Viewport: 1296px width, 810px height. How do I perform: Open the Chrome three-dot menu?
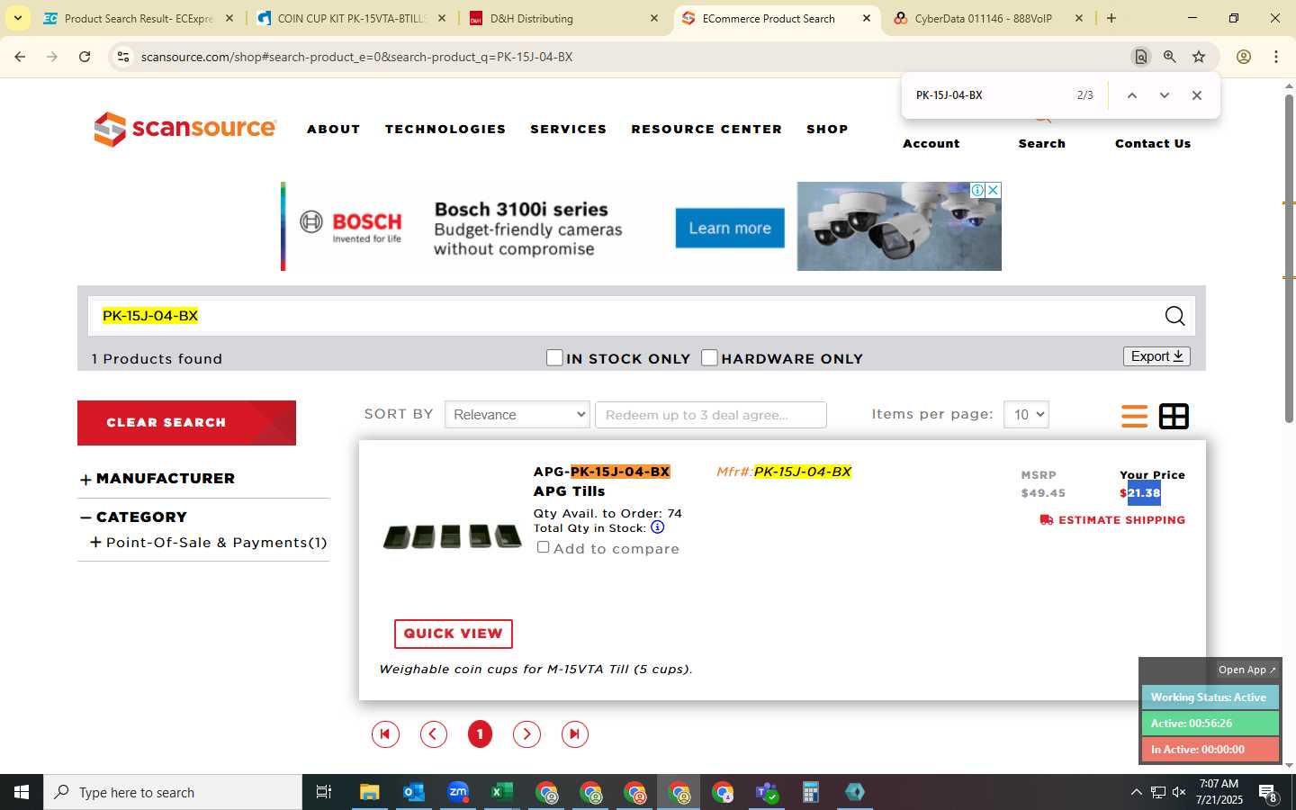coord(1276,57)
